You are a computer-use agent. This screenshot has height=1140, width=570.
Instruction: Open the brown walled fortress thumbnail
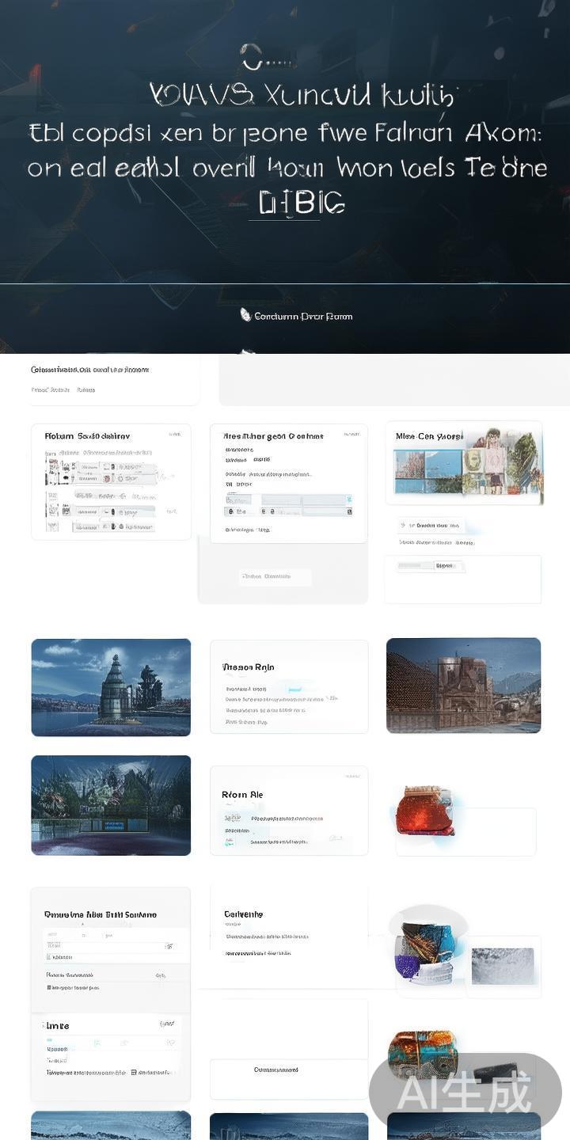[463, 686]
